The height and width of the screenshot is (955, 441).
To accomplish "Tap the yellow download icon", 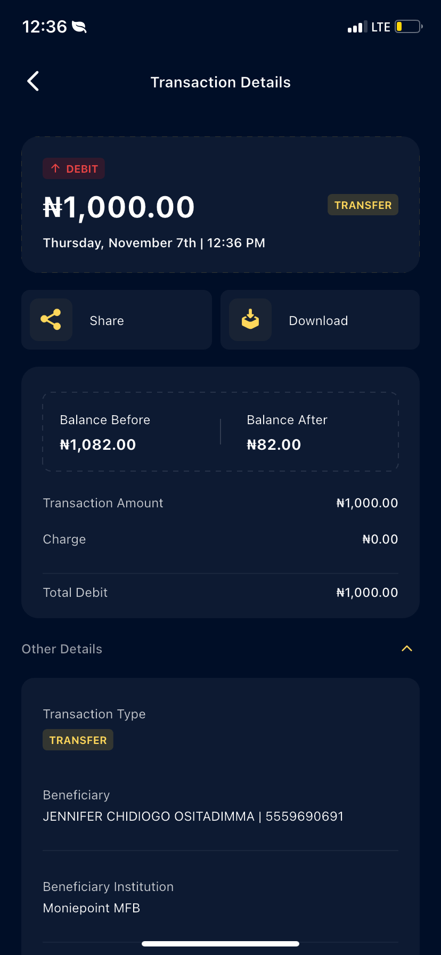I will click(250, 320).
